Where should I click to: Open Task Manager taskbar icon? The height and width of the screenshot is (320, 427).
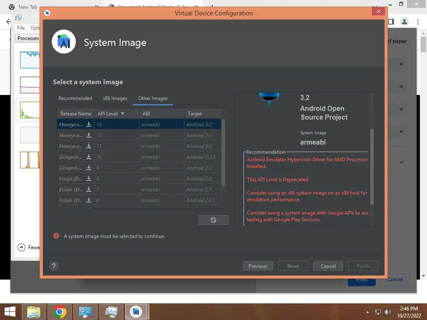point(111,312)
